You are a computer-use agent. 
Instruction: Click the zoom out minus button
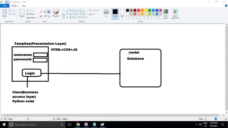206,119
